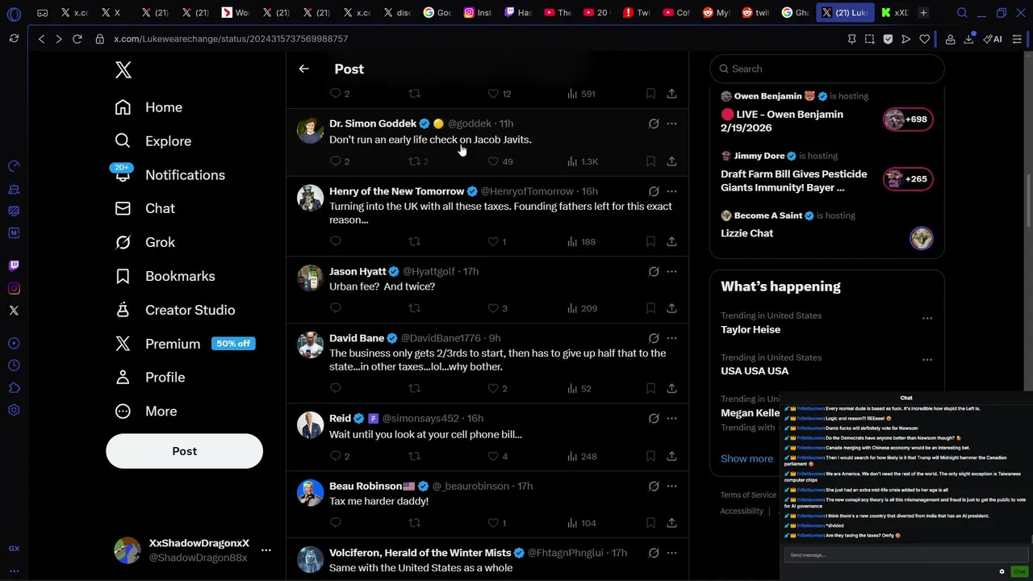Bookmark Dr. Simon Goddek's reply

click(x=650, y=161)
